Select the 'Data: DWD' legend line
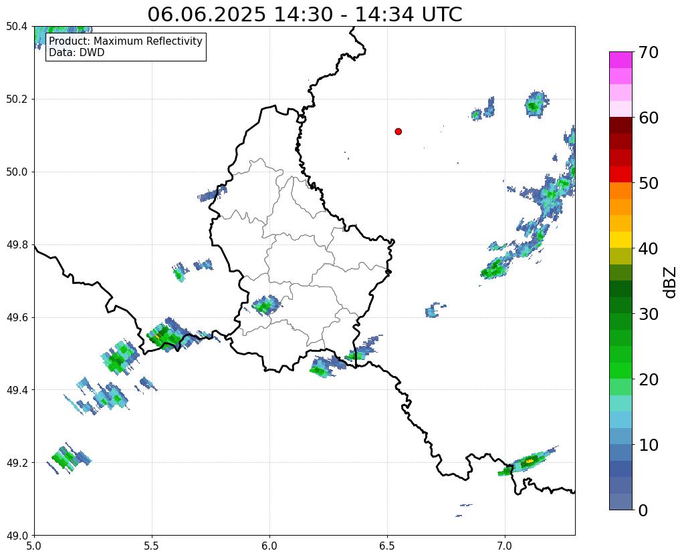Screen dimensions: 684x557 (77, 53)
